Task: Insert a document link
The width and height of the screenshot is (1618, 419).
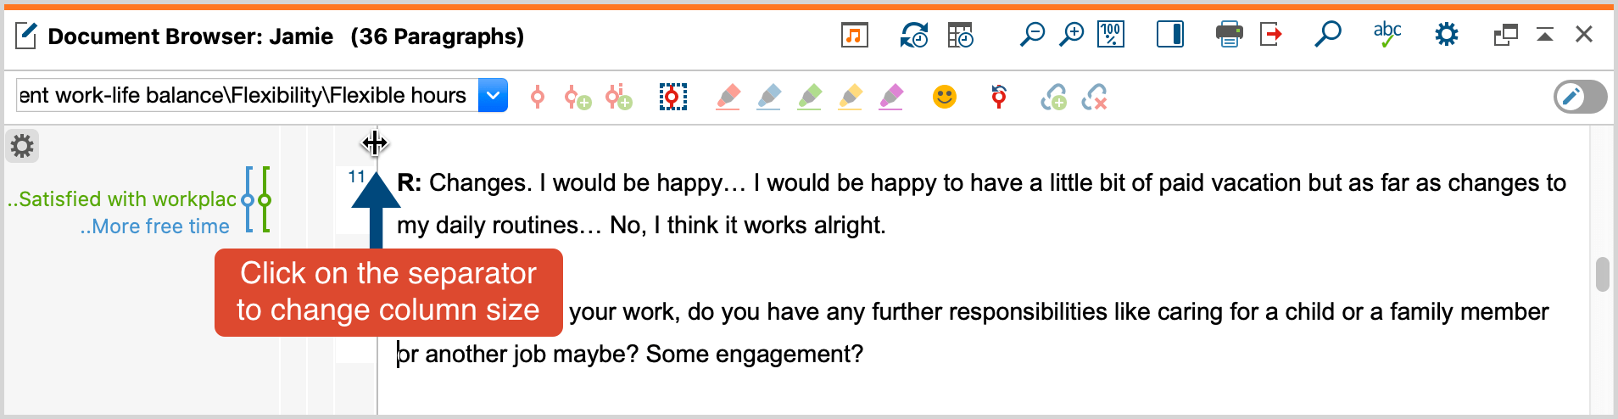Action: (1053, 98)
